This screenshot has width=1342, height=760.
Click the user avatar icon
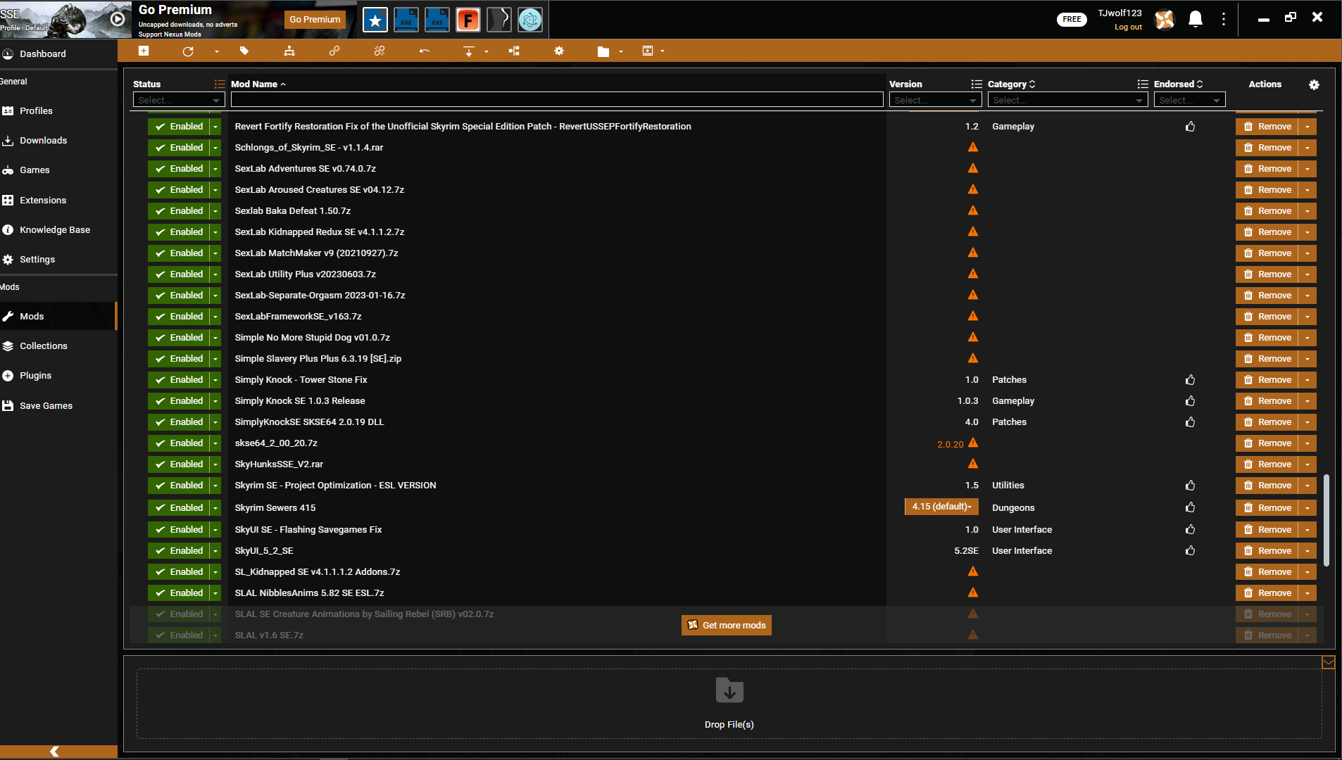(1165, 19)
